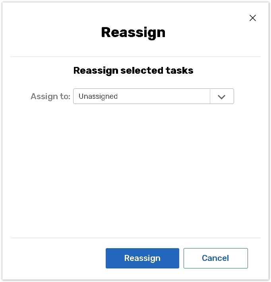Image resolution: width=271 pixels, height=282 pixels.
Task: Confirm reassigning the selected tasks
Action: [142, 258]
